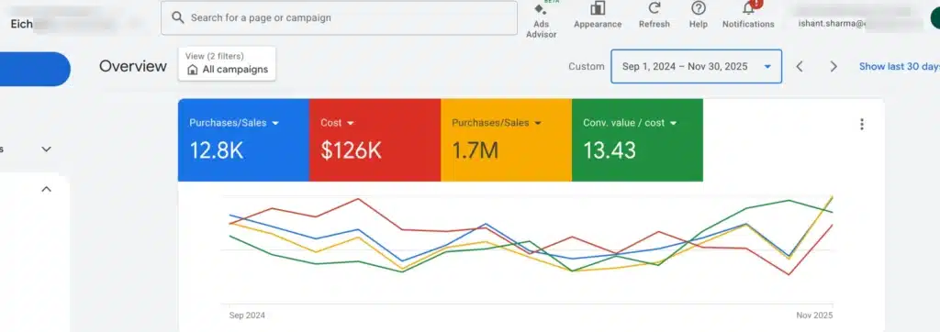The width and height of the screenshot is (940, 332).
Task: Open the chart three-dot more options menu
Action: [861, 124]
